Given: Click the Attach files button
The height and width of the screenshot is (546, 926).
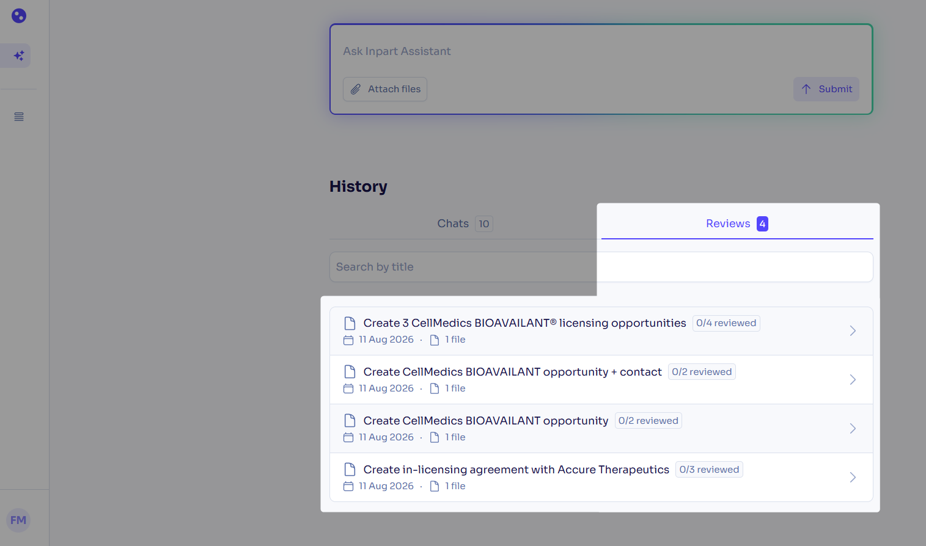Looking at the screenshot, I should [385, 89].
